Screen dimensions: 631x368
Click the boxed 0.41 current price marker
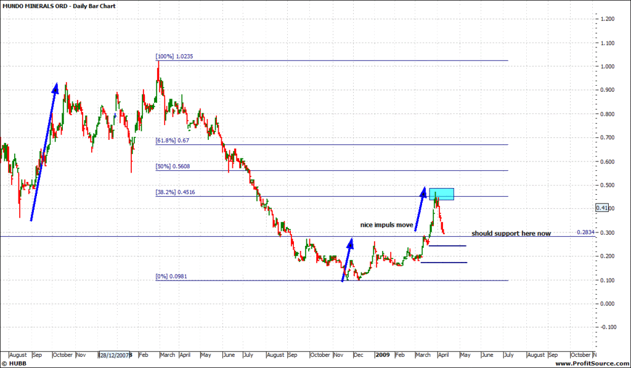click(x=602, y=208)
